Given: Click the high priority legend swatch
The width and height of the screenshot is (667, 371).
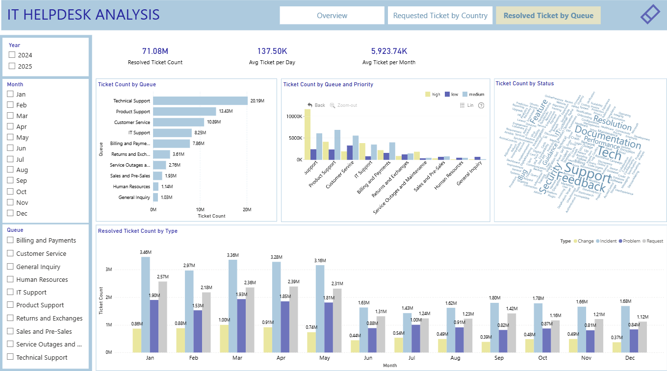Looking at the screenshot, I should [x=427, y=94].
